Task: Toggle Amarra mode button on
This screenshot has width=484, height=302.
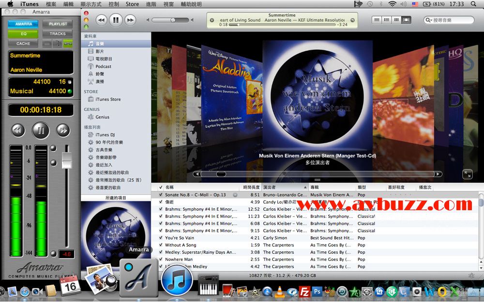Action: [x=23, y=24]
